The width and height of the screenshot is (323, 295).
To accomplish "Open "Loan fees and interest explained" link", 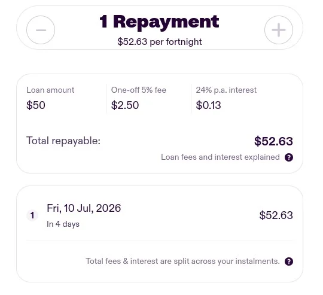I will pos(220,157).
